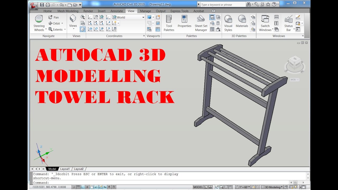
Task: Open the Mesh Modeling ribbon tab
Action: point(68,11)
